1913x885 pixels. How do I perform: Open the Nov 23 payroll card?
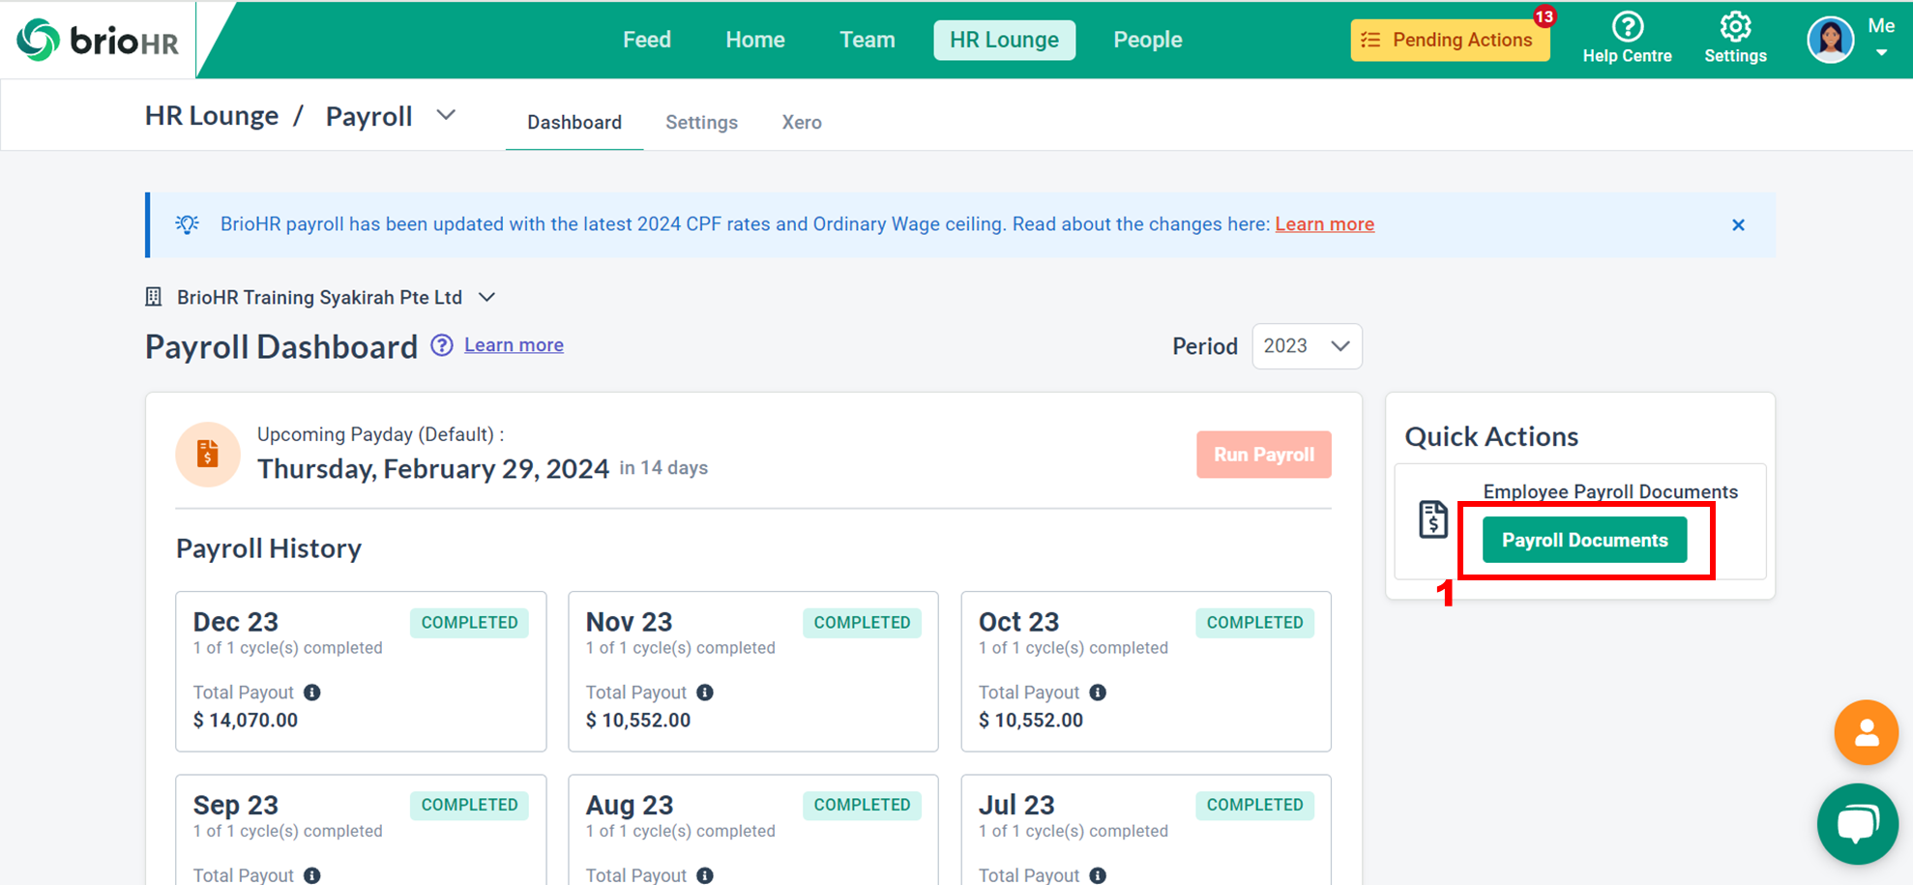[753, 671]
